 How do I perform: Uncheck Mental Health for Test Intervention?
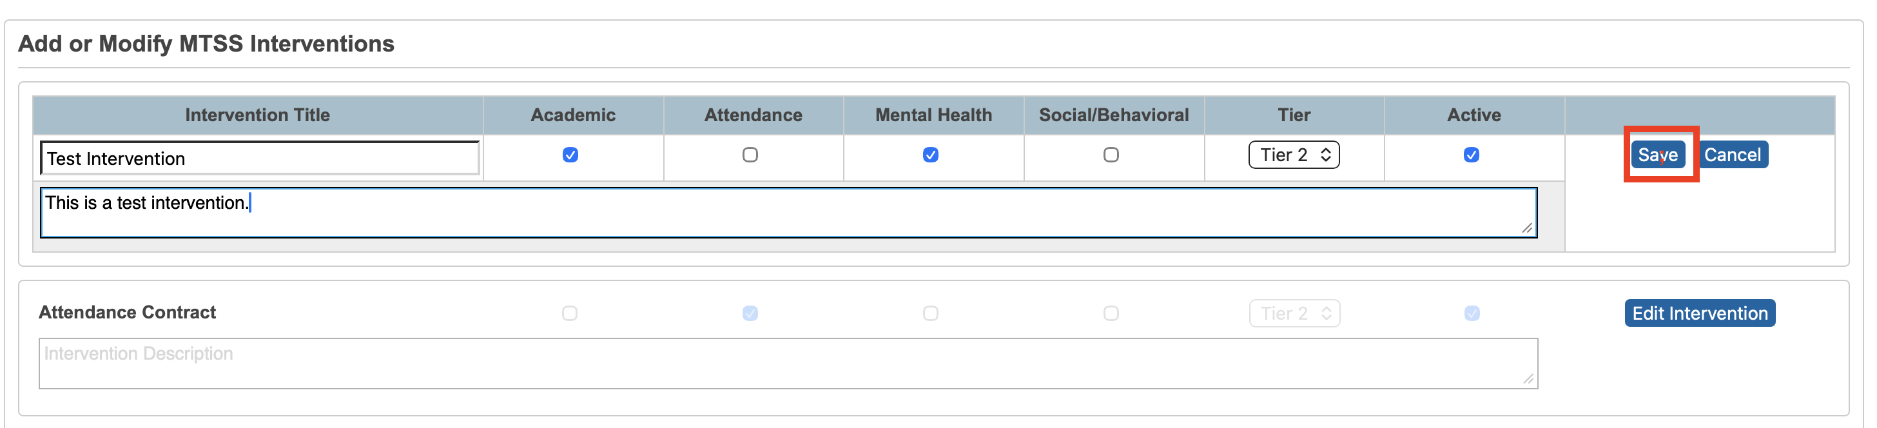pyautogui.click(x=933, y=155)
